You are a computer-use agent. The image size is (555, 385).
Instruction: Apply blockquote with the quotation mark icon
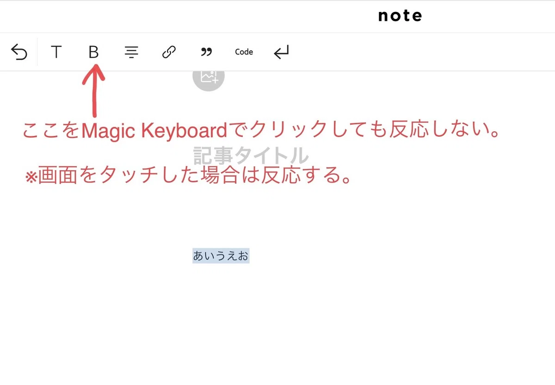tap(206, 52)
